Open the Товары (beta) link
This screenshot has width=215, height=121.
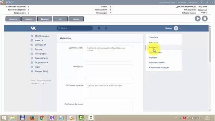pos(41,71)
